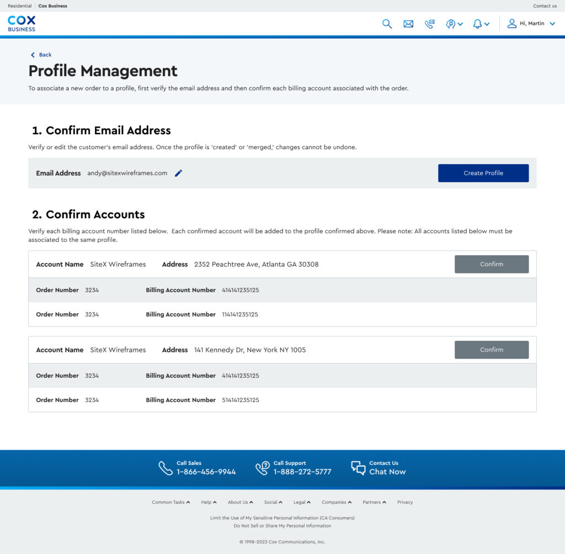
Task: Expand the About Us footer section
Action: tap(240, 502)
